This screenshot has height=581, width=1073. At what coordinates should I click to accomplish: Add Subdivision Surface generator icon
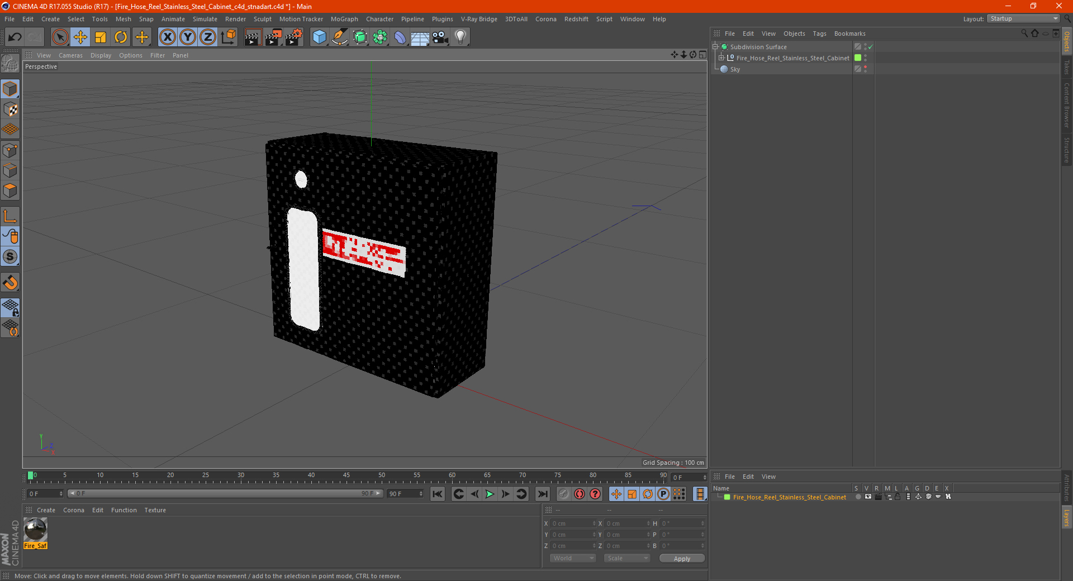click(x=360, y=37)
